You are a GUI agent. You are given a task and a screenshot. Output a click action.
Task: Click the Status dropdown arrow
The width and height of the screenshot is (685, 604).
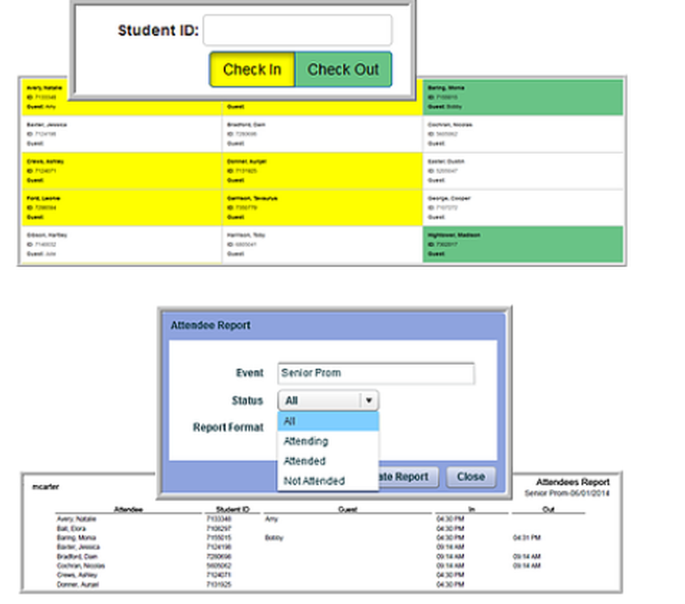coord(369,401)
